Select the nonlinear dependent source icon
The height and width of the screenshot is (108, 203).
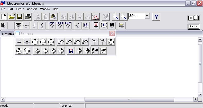pyautogui.click(x=103, y=51)
